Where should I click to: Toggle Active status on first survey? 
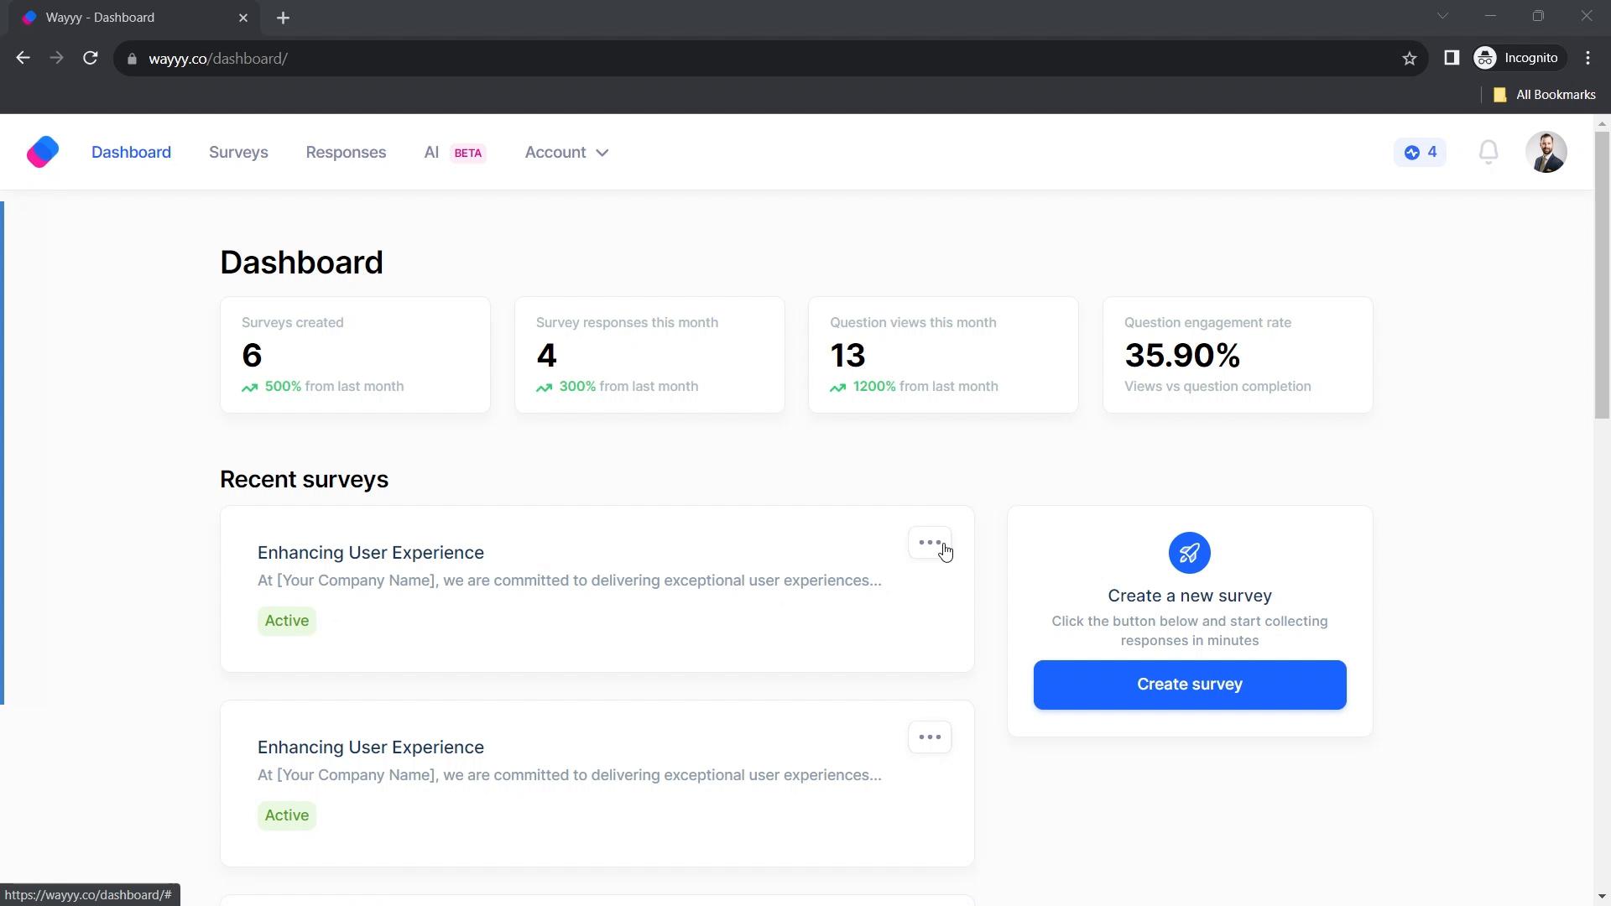(287, 619)
